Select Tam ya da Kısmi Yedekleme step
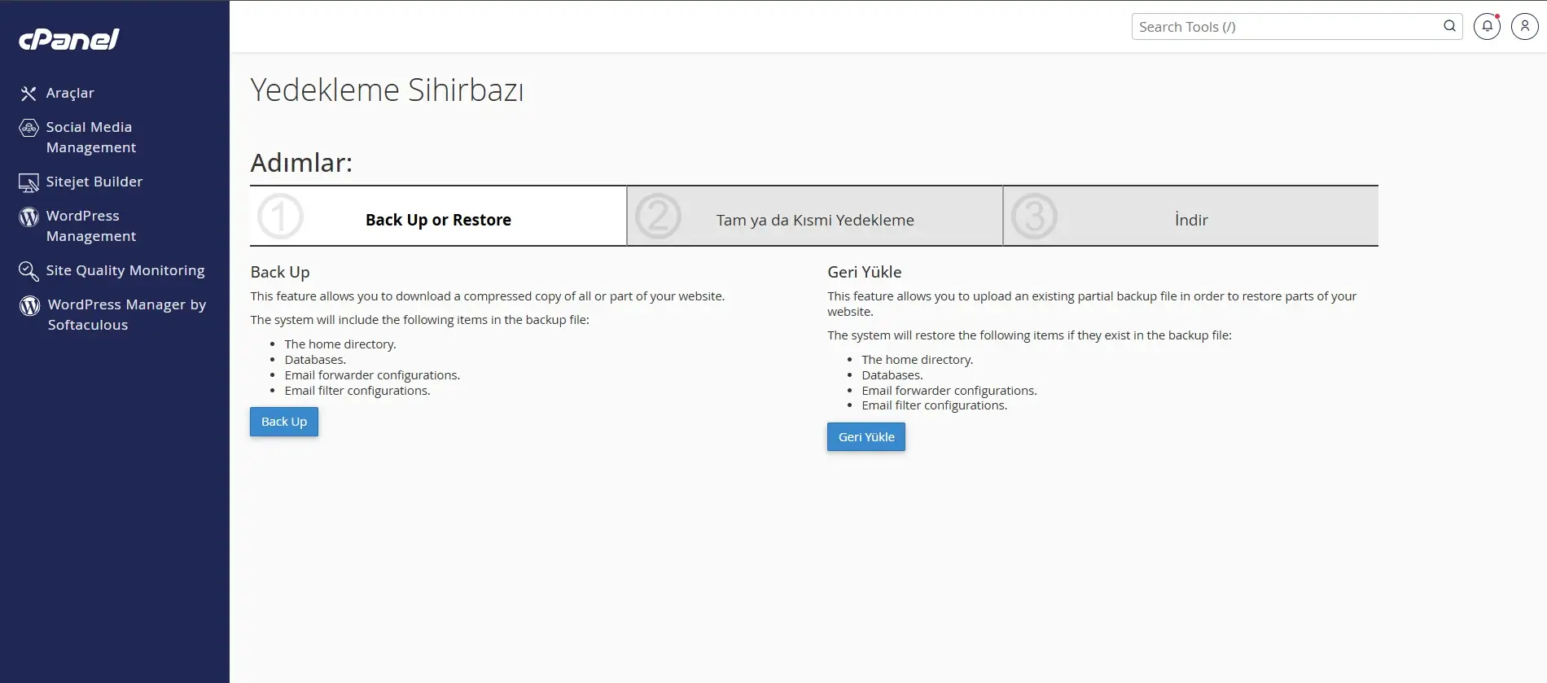This screenshot has width=1547, height=683. (x=815, y=217)
